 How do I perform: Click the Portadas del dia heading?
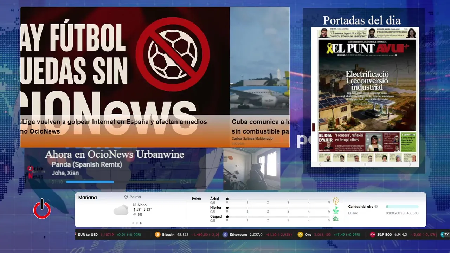click(362, 20)
